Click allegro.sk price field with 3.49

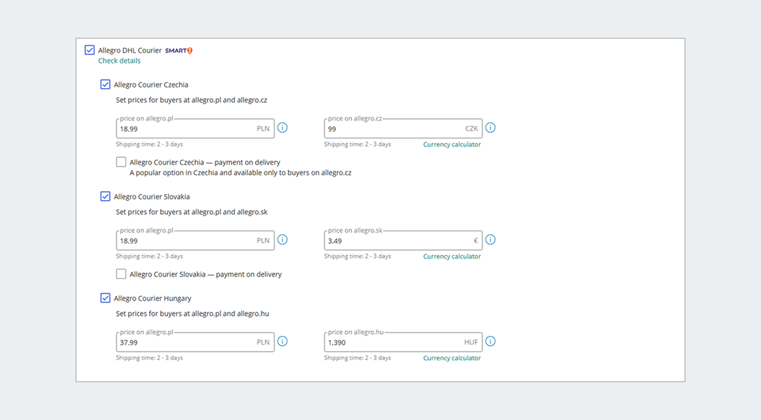403,240
